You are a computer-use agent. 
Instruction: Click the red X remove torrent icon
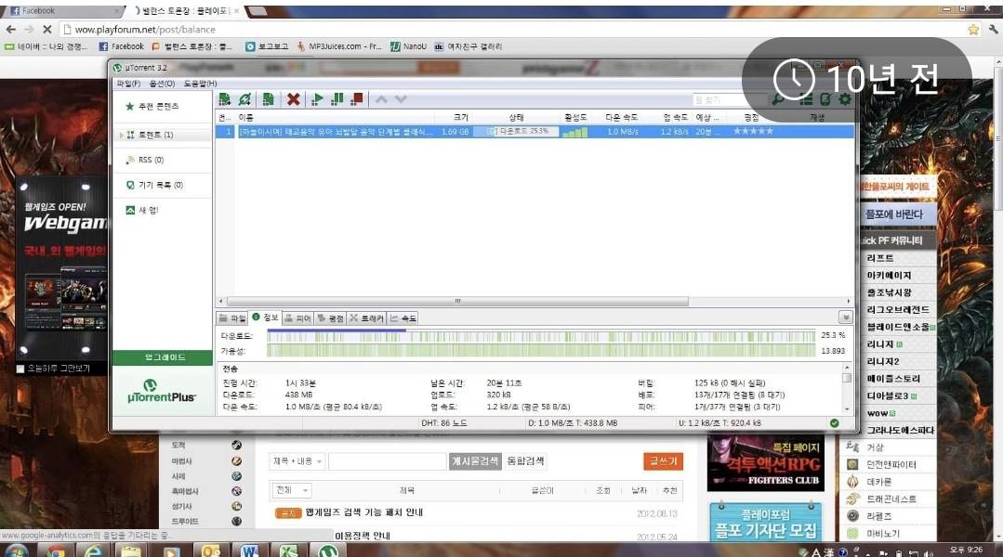coord(293,99)
